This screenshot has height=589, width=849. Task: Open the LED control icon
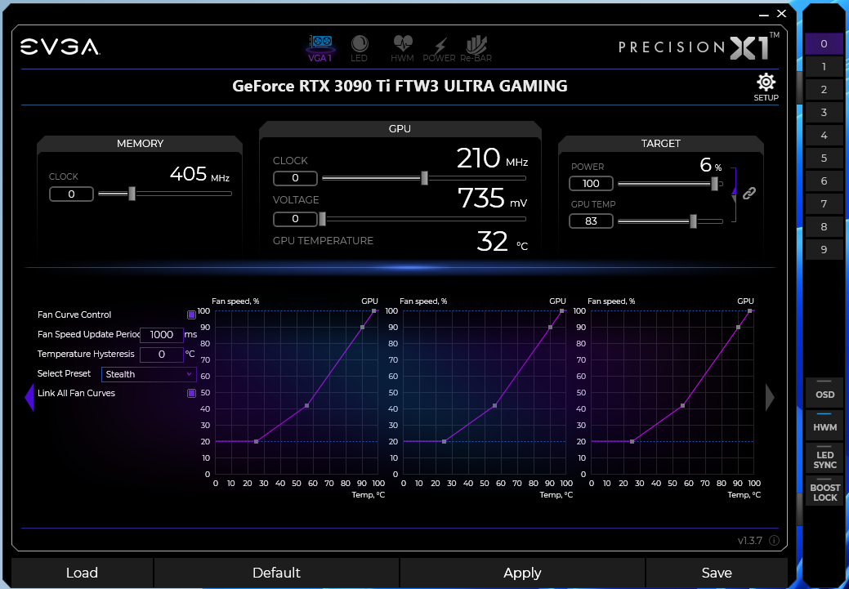pyautogui.click(x=359, y=48)
